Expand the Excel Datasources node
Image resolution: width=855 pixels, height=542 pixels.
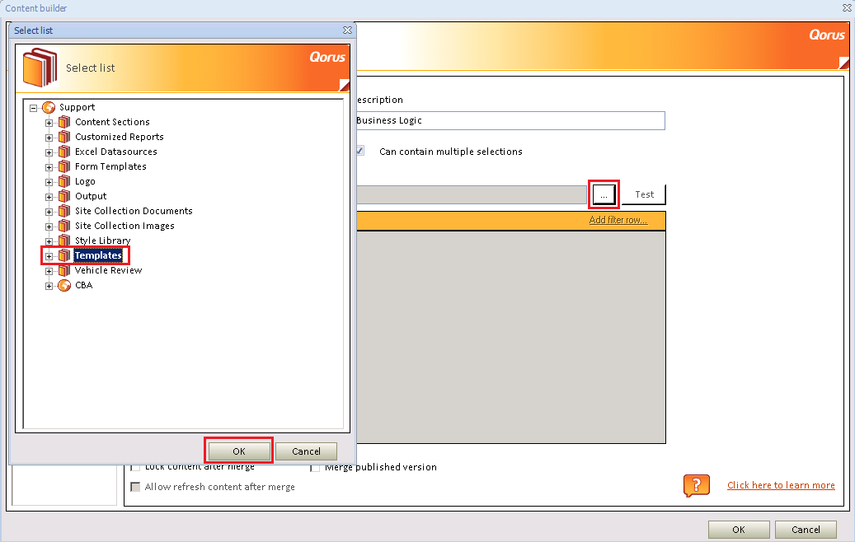tap(49, 152)
